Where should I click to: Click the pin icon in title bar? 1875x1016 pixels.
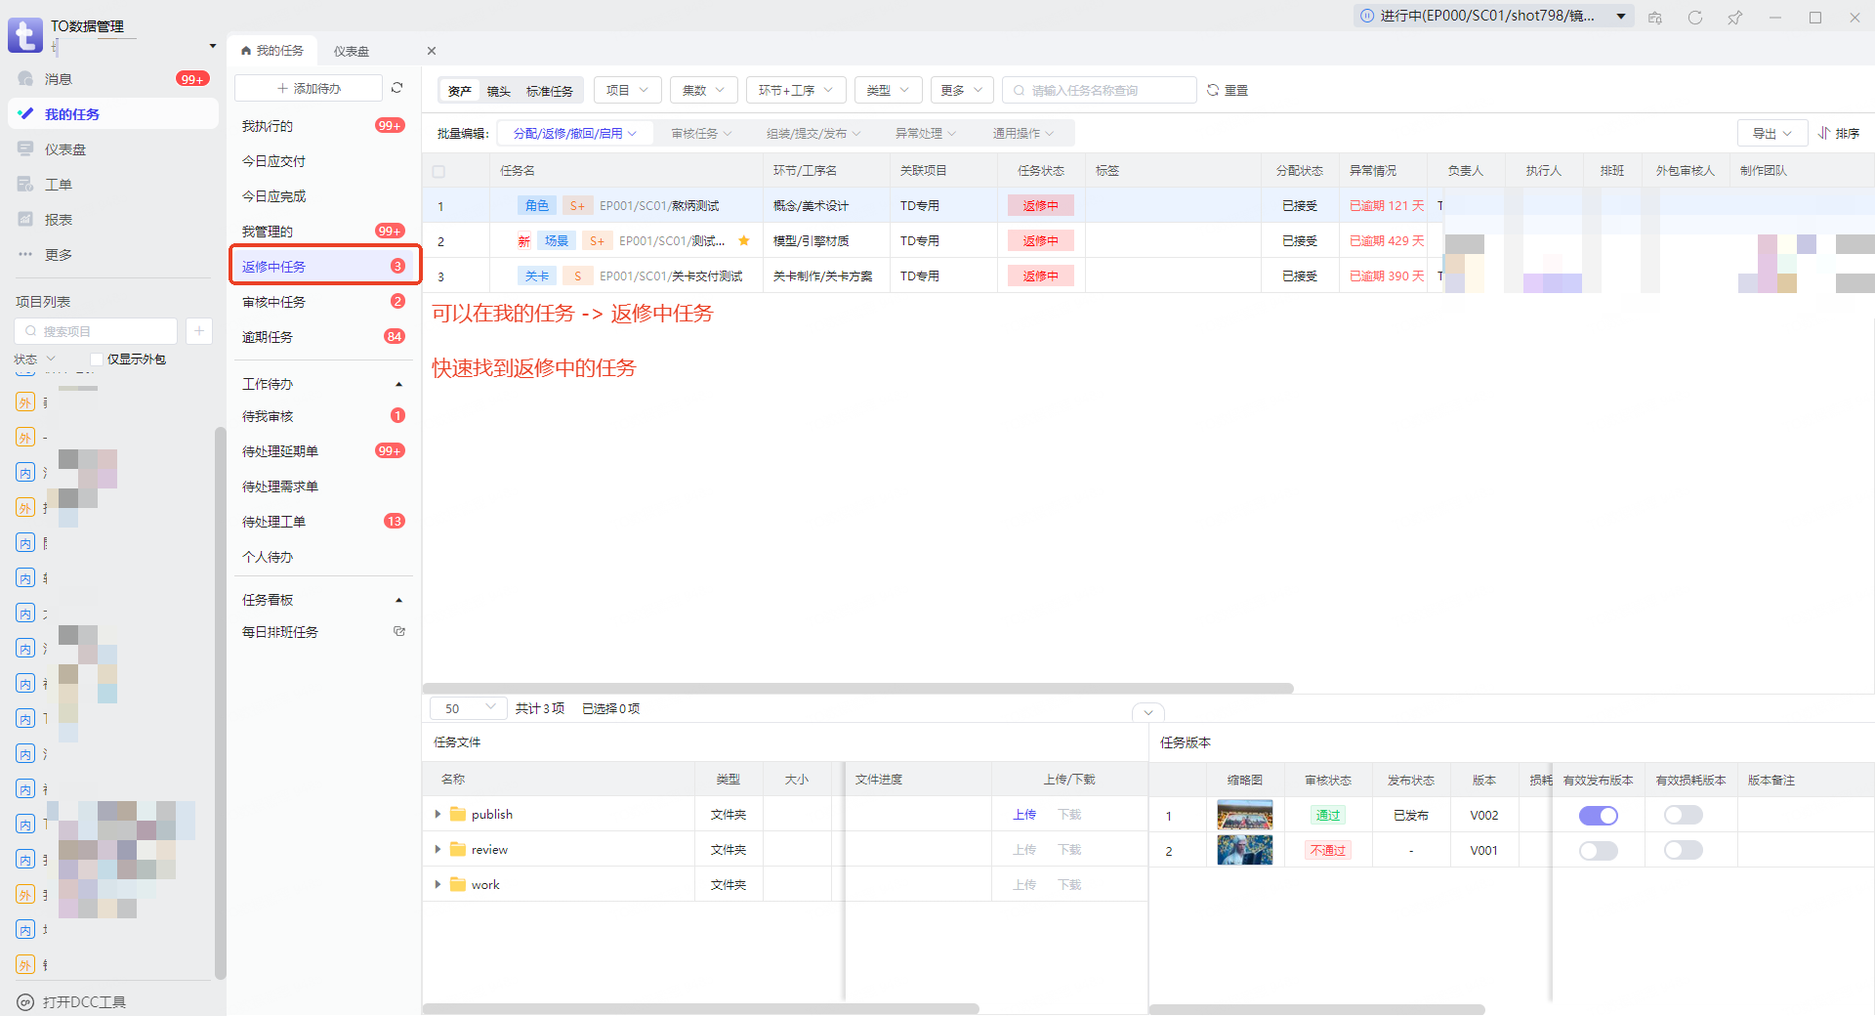pos(1734,18)
